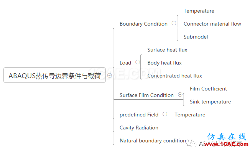This screenshot has height=147, width=250.
Task: Collapse the Boundary Condition branch
Action: [x=174, y=23]
